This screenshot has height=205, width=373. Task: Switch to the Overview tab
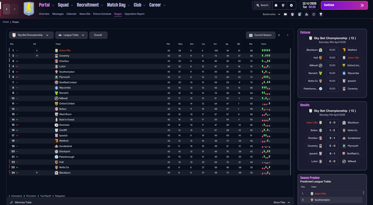[44, 14]
